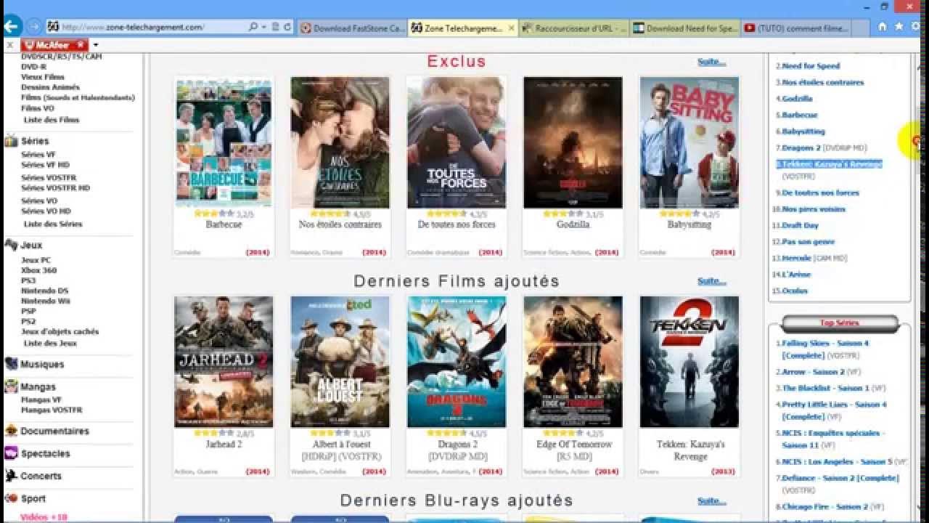The height and width of the screenshot is (523, 929).
Task: Open Liste des Films in sidebar
Action: [x=52, y=120]
